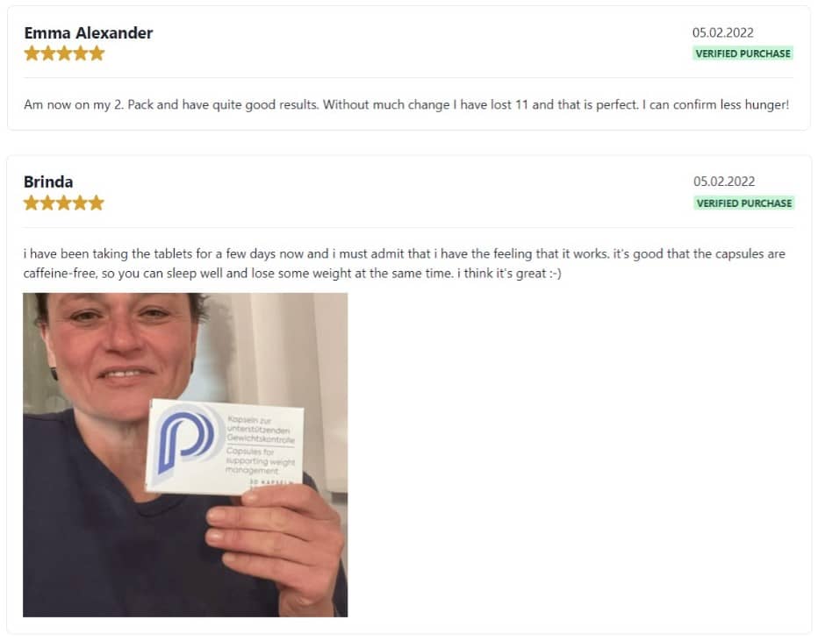Open Brinda's review photo with product box

tap(185, 455)
